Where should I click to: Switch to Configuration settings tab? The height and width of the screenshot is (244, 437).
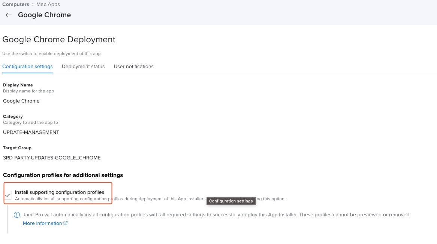pyautogui.click(x=27, y=67)
